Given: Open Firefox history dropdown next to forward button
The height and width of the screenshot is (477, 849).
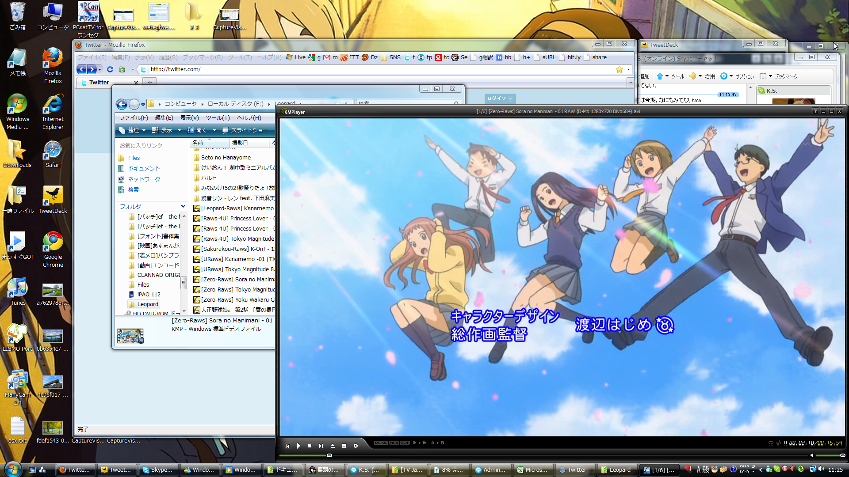Looking at the screenshot, I should click(100, 69).
